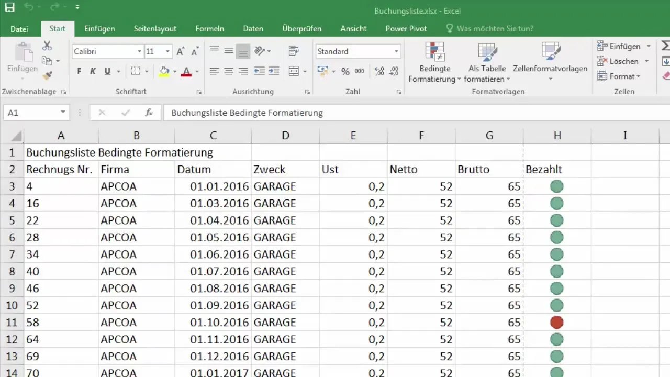This screenshot has height=377, width=670.
Task: Align text to vertical middle
Action: 229,51
